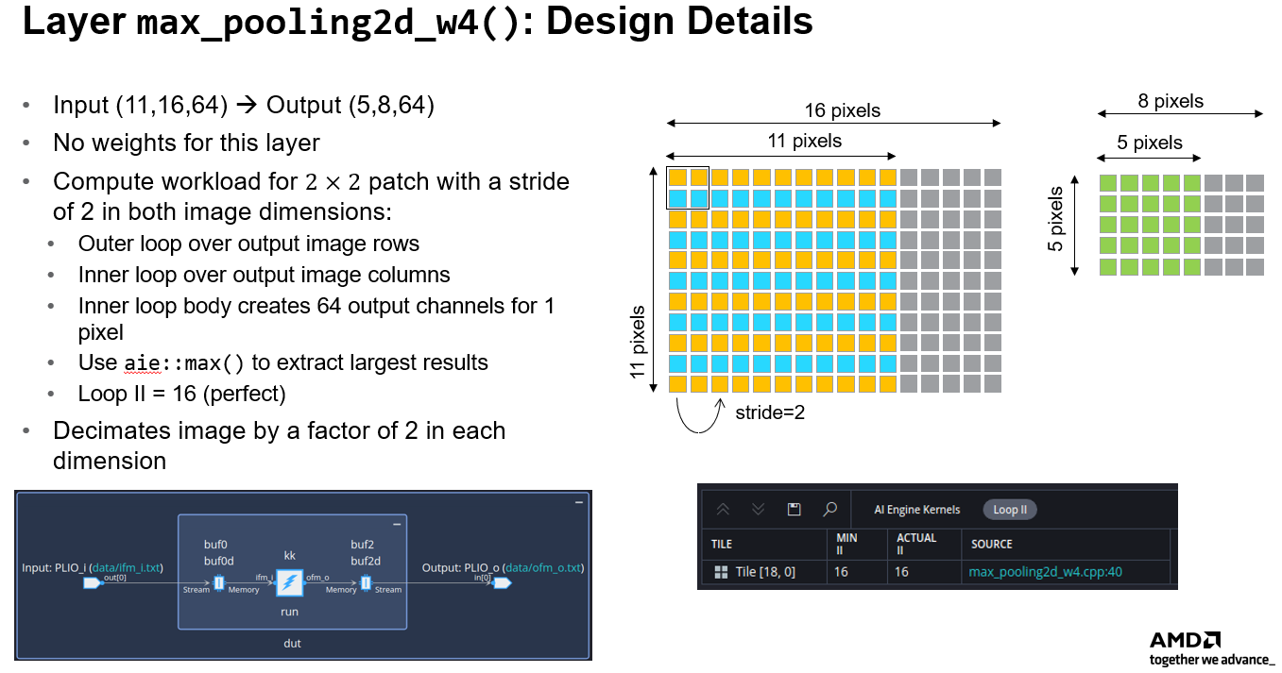The height and width of the screenshot is (673, 1282).
Task: Collapse the graph view using top-right minus
Action: pyautogui.click(x=577, y=500)
